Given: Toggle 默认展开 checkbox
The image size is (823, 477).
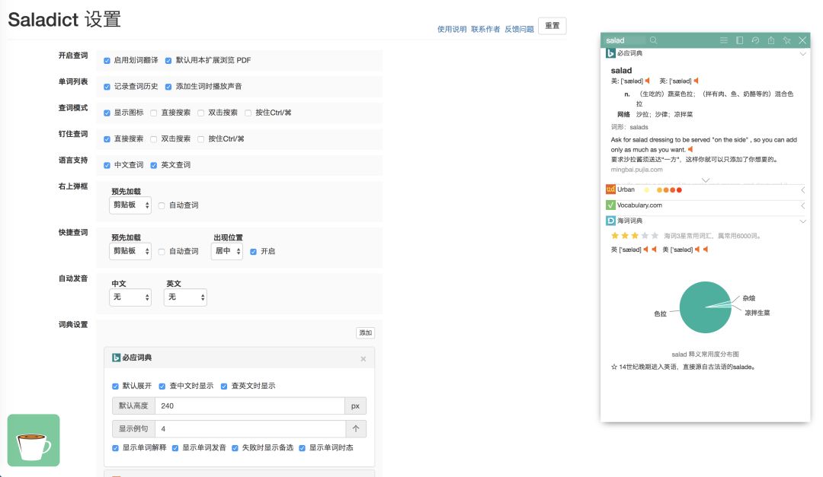Looking at the screenshot, I should pyautogui.click(x=116, y=386).
